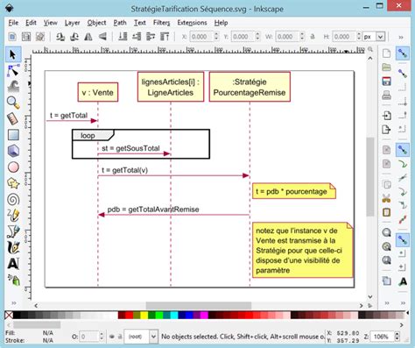Viewport: 415px width, 348px height.
Task: Select the Tweak tool
Action: (13, 87)
